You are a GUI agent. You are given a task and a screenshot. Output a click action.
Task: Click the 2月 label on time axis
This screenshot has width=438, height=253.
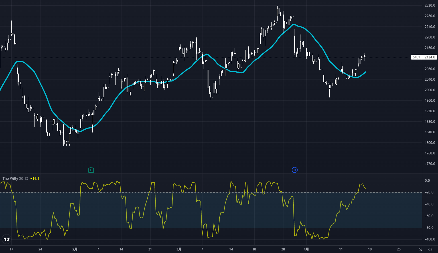75,249
